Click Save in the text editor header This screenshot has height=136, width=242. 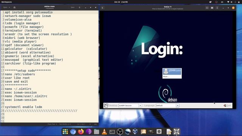tap(73, 8)
